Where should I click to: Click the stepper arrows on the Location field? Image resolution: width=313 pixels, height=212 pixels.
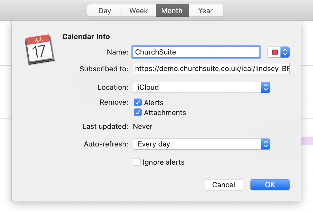point(266,87)
